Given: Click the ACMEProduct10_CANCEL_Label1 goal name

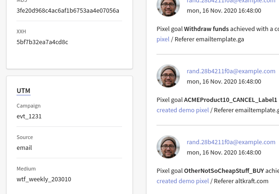Looking at the screenshot, I should click(230, 100).
